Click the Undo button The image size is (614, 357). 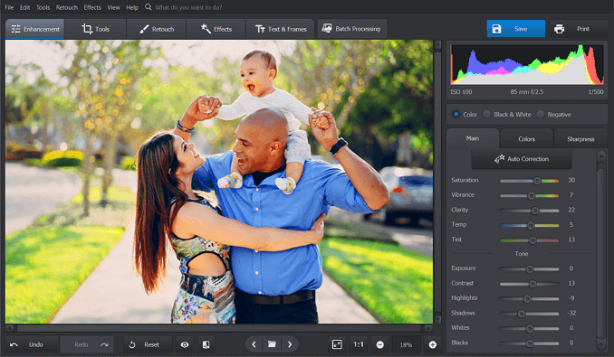pos(32,344)
